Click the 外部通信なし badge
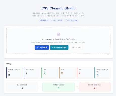The height and width of the screenshot is (96, 116). 44,20
